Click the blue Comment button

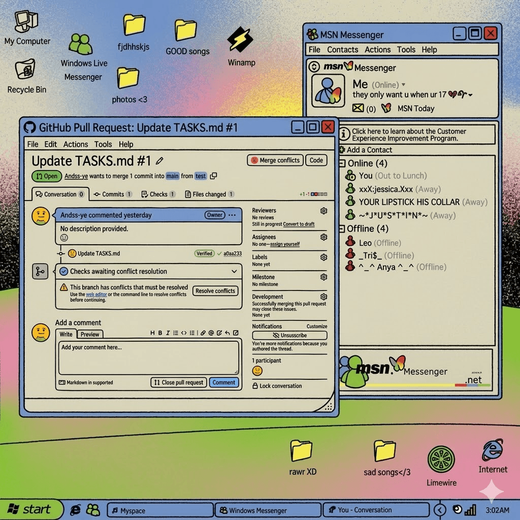(224, 382)
